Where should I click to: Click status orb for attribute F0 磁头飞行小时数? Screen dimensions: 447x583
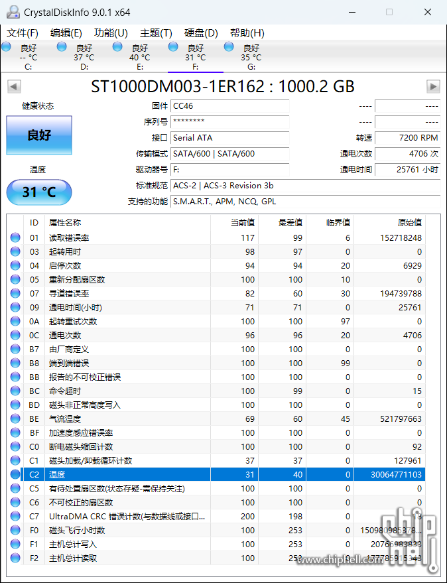click(x=15, y=530)
